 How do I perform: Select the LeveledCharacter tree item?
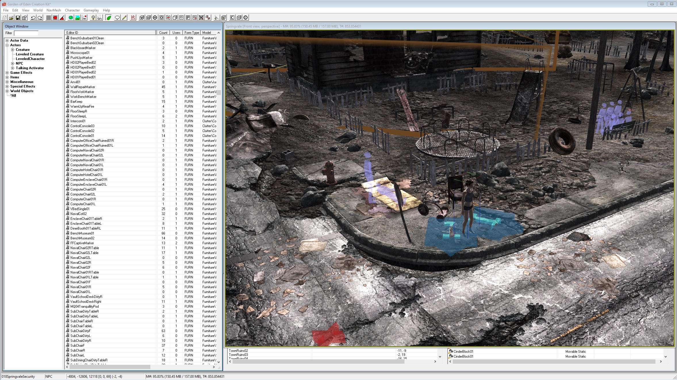pyautogui.click(x=30, y=59)
